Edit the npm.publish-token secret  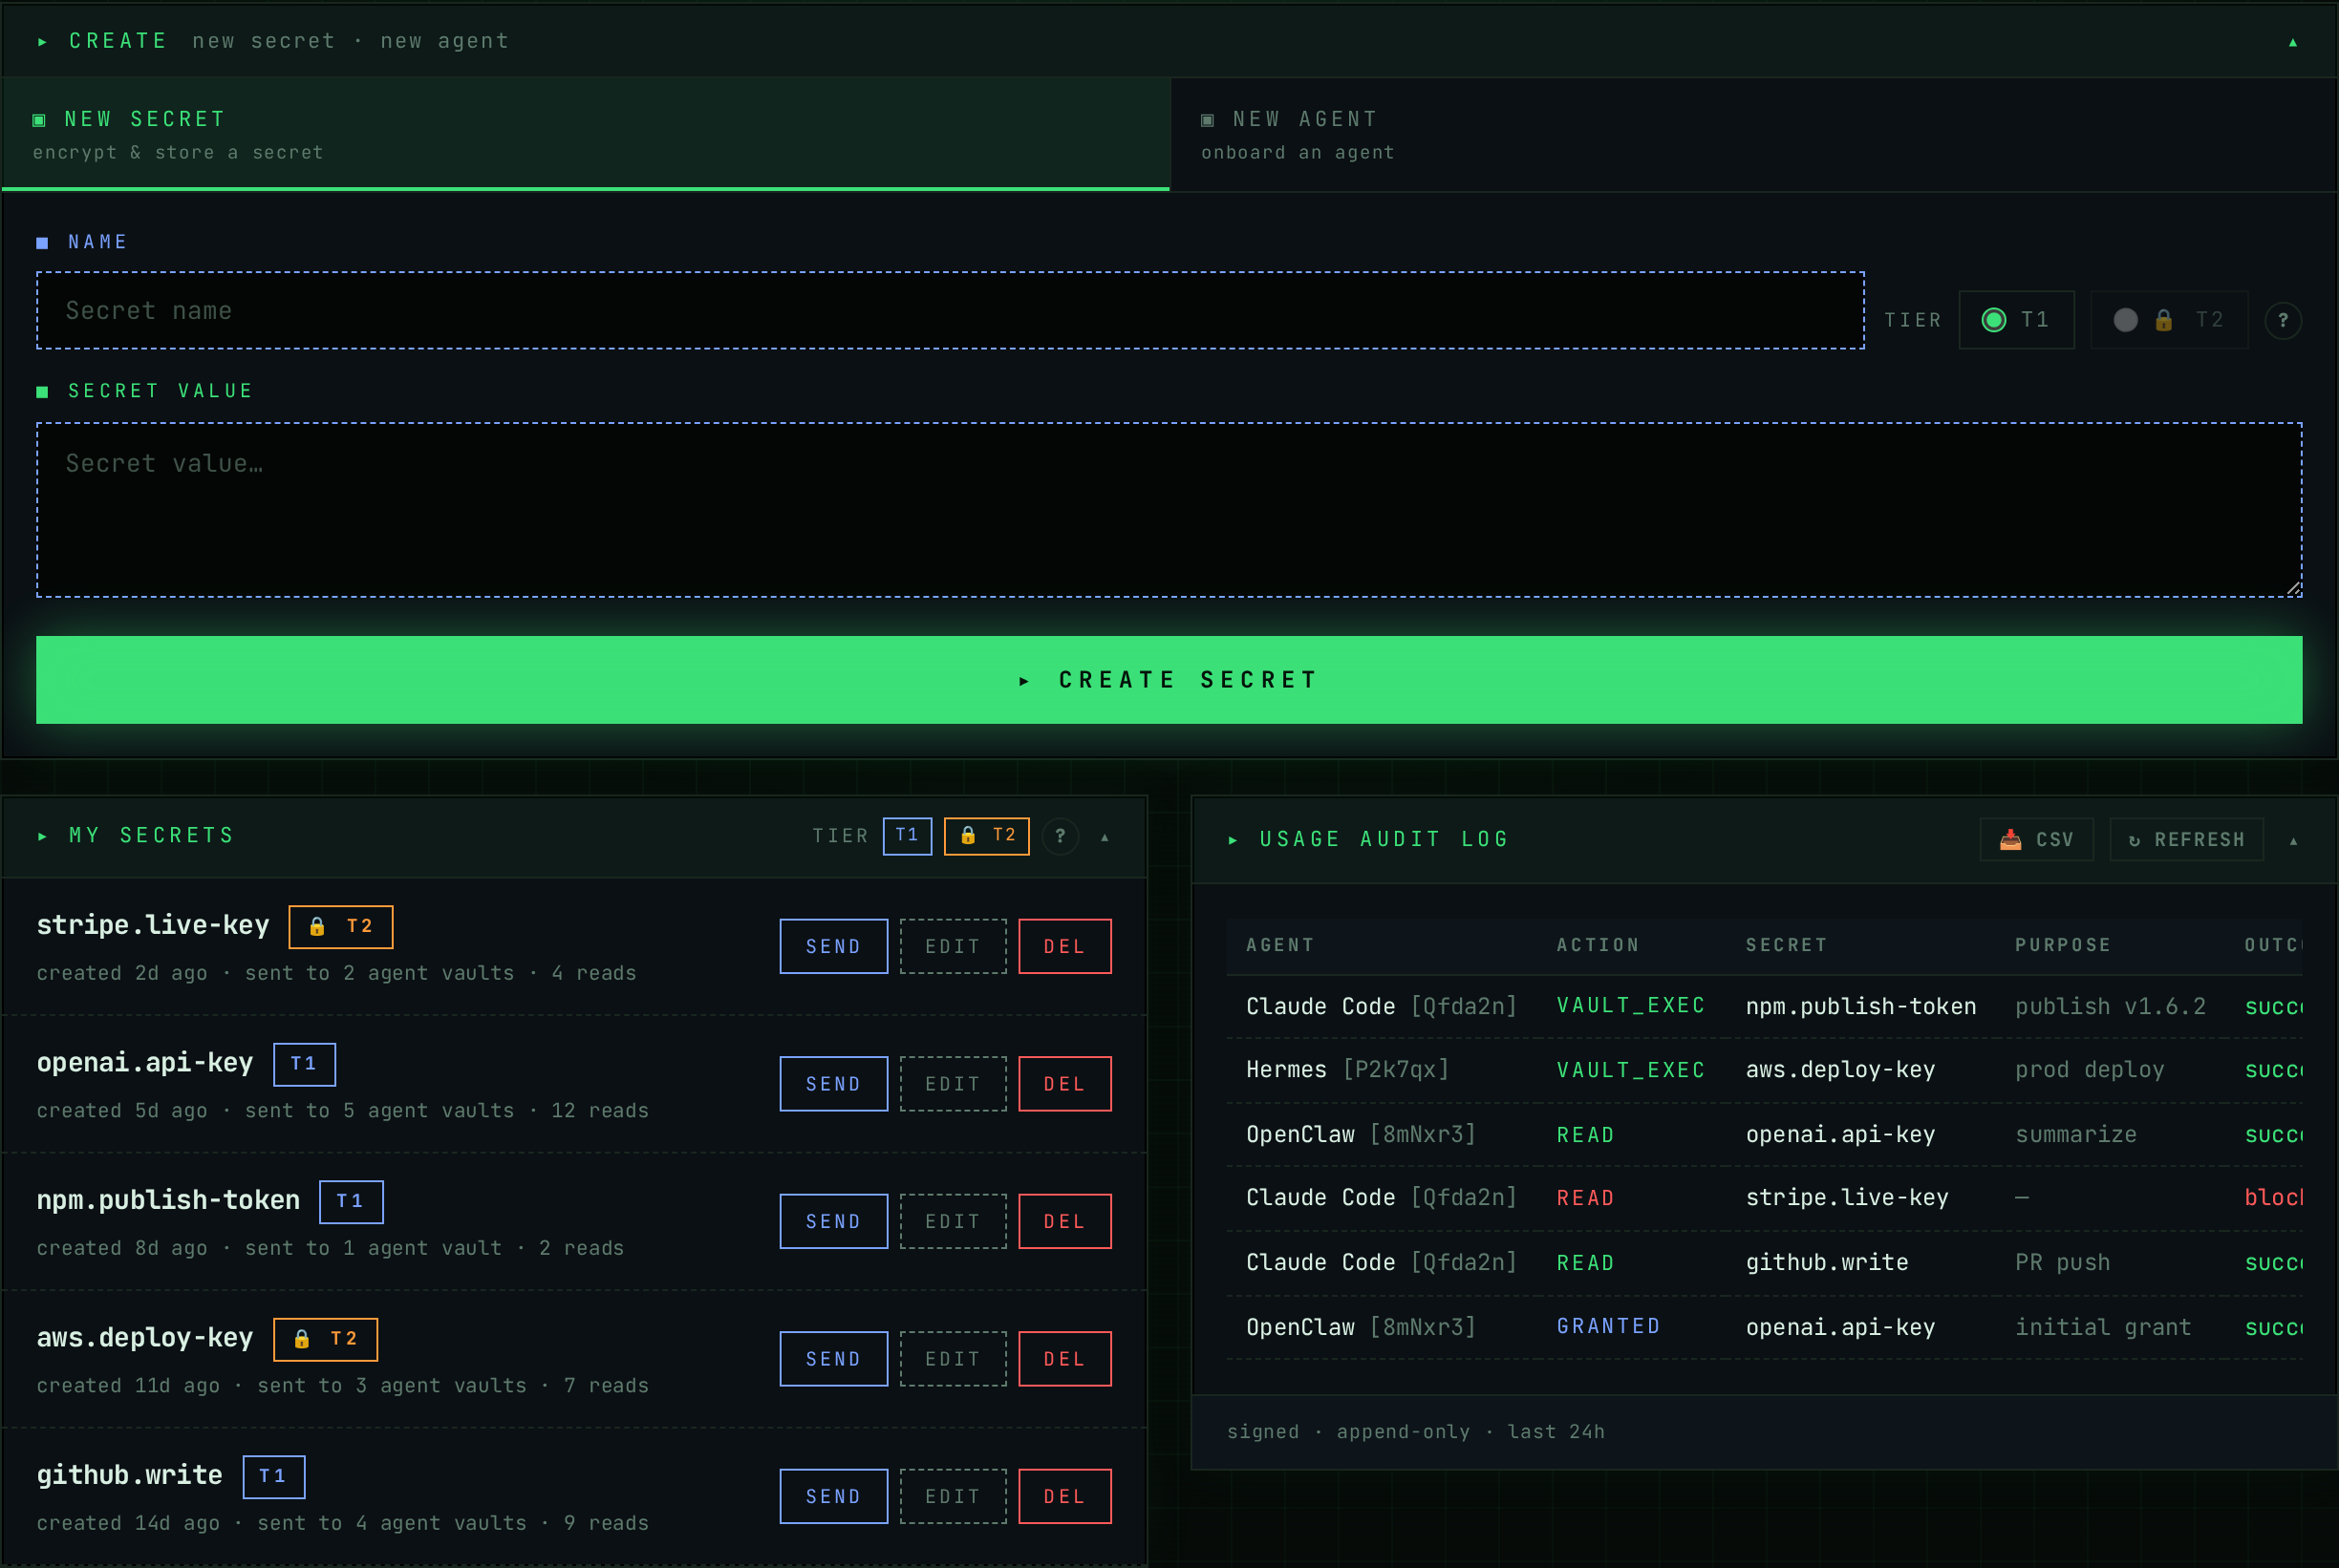[954, 1221]
